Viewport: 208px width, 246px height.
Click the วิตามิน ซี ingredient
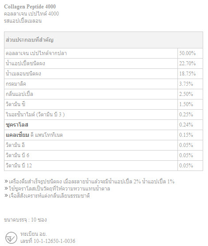click(x=15, y=104)
